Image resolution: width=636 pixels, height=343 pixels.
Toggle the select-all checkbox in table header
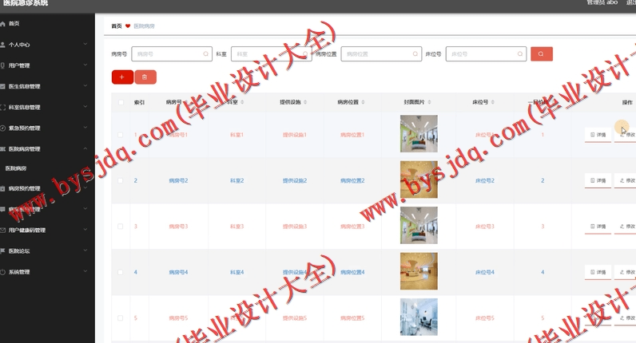pos(121,102)
